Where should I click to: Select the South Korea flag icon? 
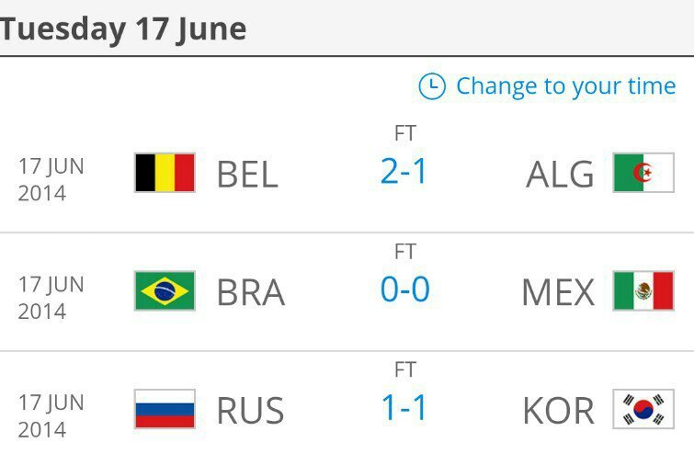pyautogui.click(x=643, y=409)
